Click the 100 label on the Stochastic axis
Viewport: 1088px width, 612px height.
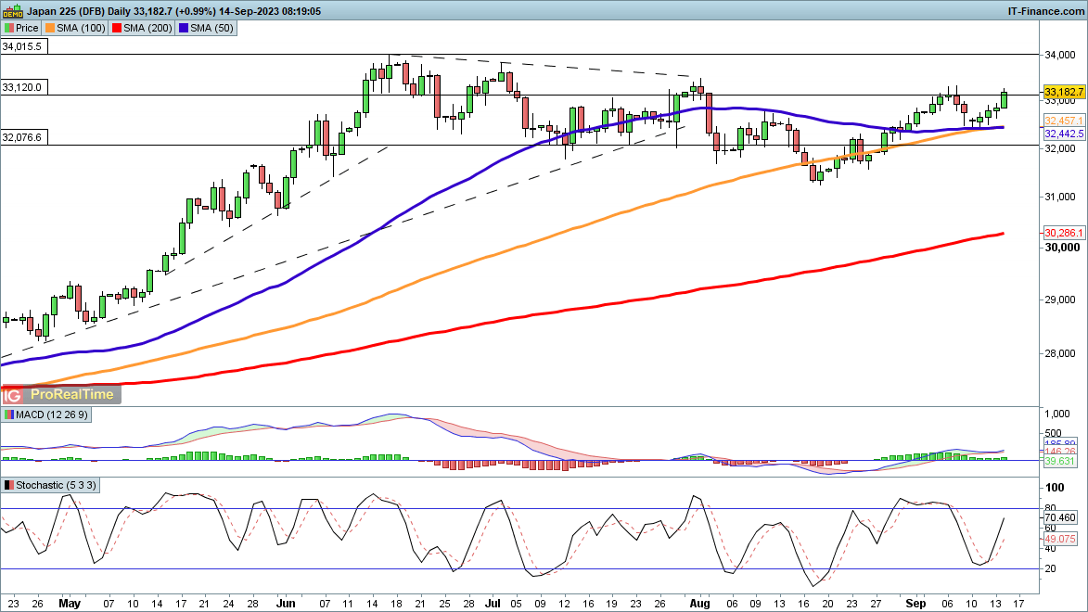1055,488
